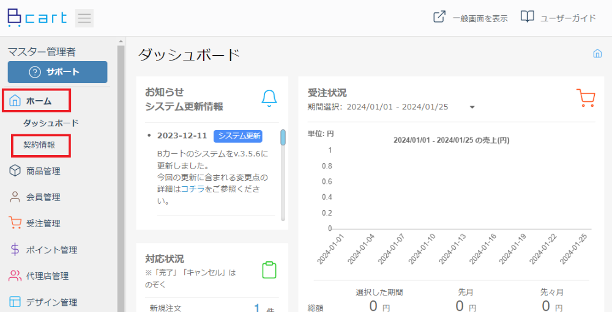612x312 pixels.
Task: Click the people icon for 代理店管理
Action: [15, 276]
